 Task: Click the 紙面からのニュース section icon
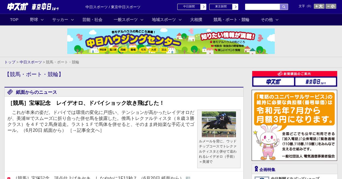[10, 92]
